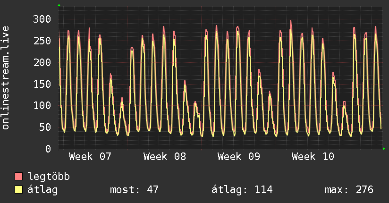
Task: Click the legtöbb legend label
Action: pyautogui.click(x=49, y=177)
